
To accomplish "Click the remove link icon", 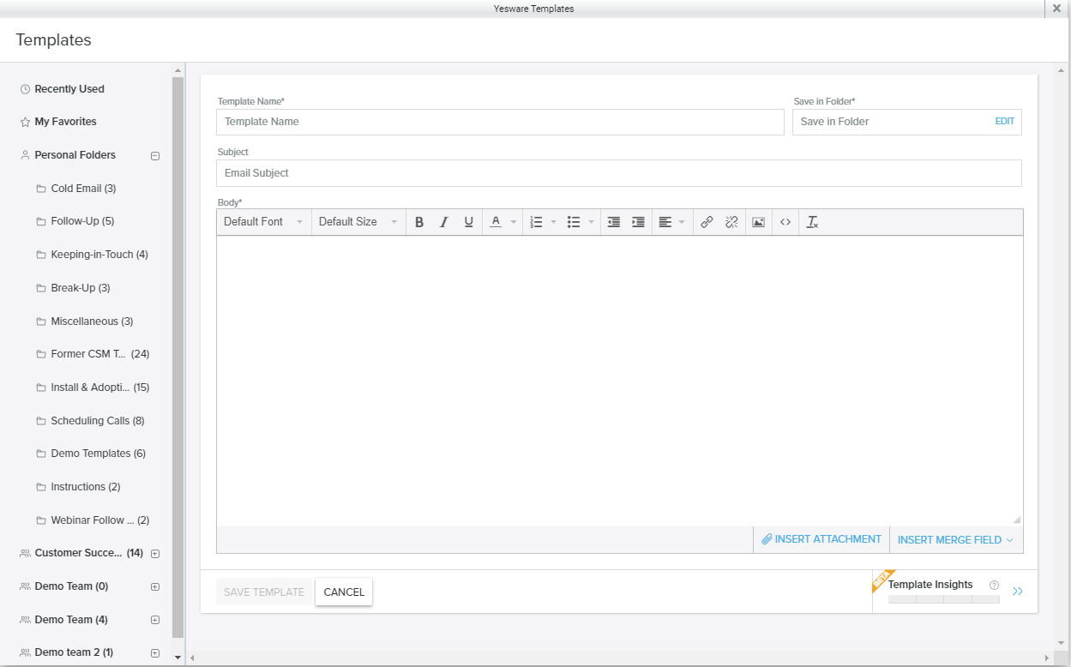I will [731, 222].
